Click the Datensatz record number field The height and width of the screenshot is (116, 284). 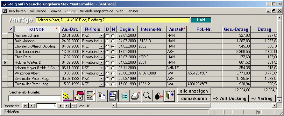click(x=46, y=106)
